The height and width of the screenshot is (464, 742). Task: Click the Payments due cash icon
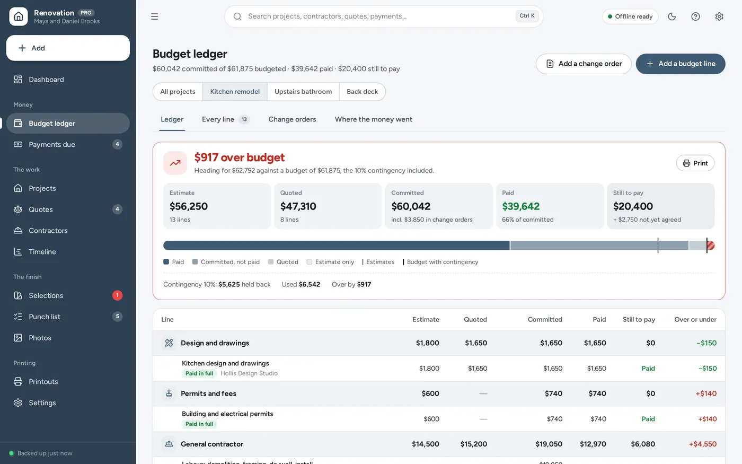coord(18,144)
